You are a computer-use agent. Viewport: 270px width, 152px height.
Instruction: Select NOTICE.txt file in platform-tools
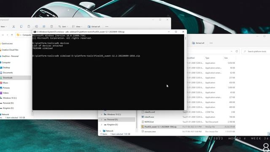pos(149,122)
